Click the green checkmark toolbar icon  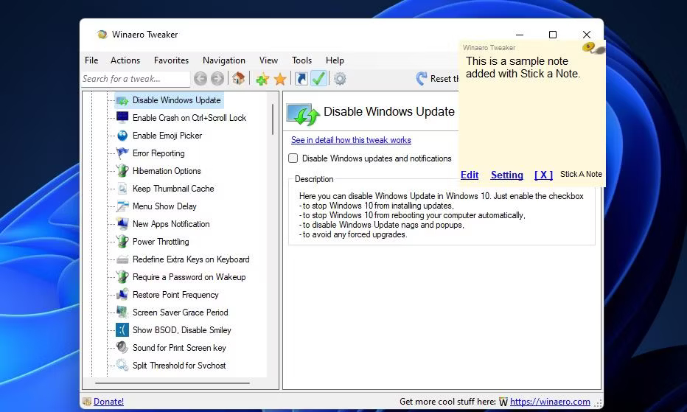pyautogui.click(x=318, y=79)
